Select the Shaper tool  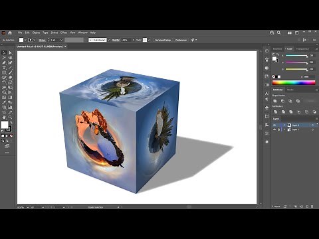[4, 78]
